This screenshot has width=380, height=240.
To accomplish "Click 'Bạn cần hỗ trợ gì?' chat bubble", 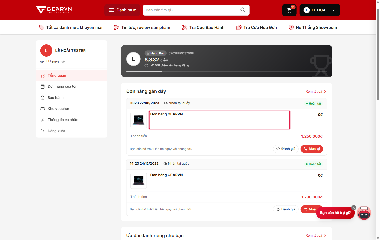I will coord(335,213).
